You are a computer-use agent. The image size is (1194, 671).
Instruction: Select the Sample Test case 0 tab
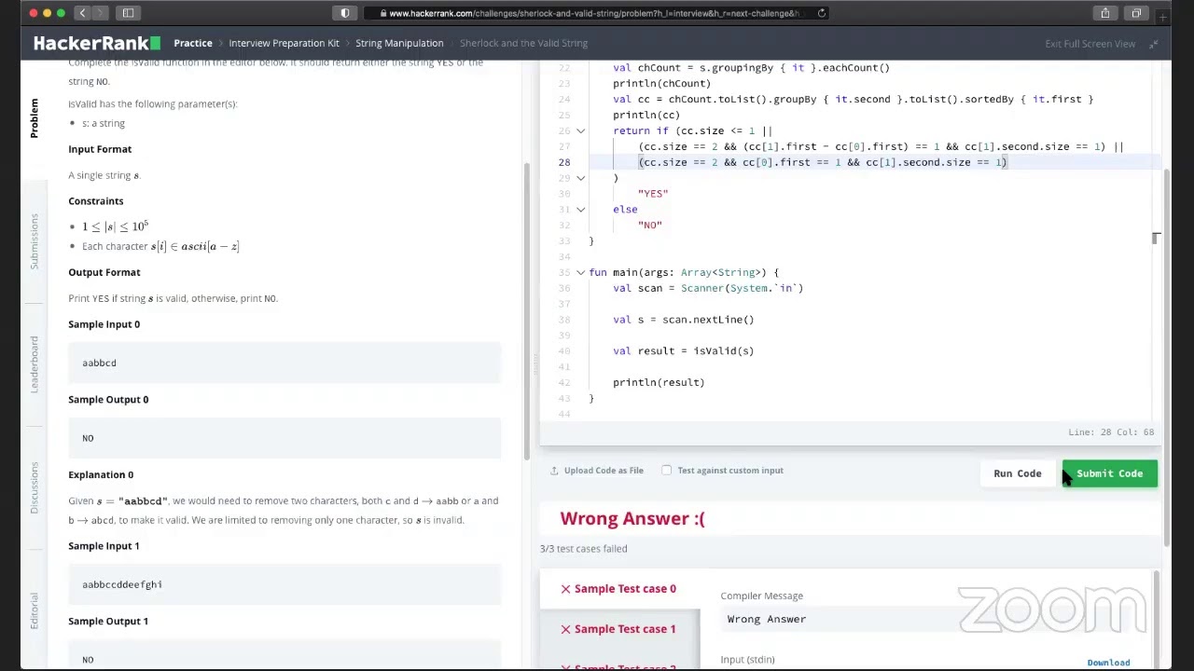619,589
